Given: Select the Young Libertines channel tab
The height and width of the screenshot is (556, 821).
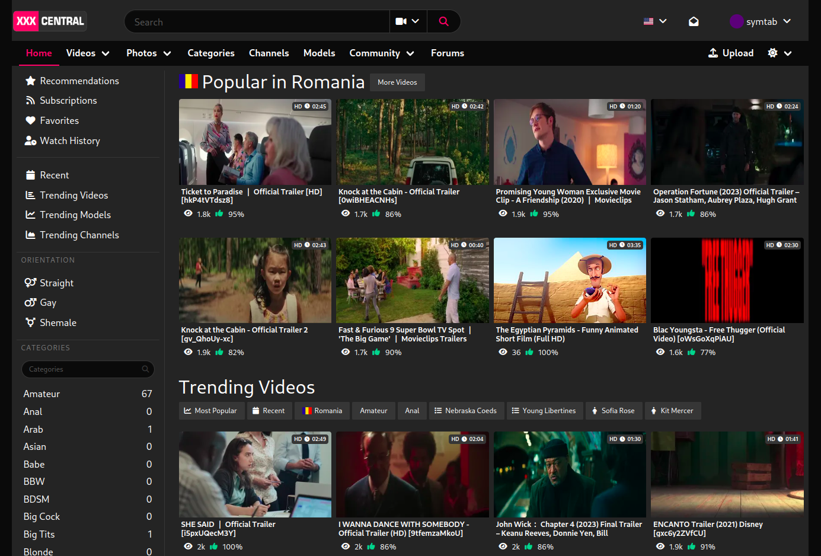Looking at the screenshot, I should click(x=545, y=411).
